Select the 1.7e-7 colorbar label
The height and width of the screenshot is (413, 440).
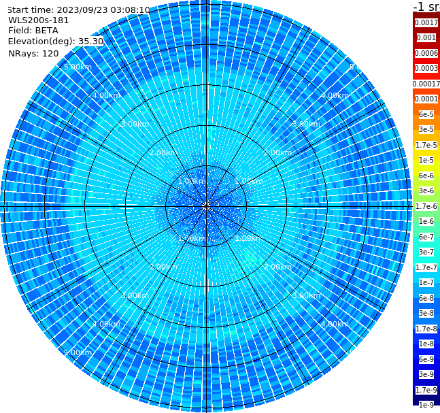[426, 267]
